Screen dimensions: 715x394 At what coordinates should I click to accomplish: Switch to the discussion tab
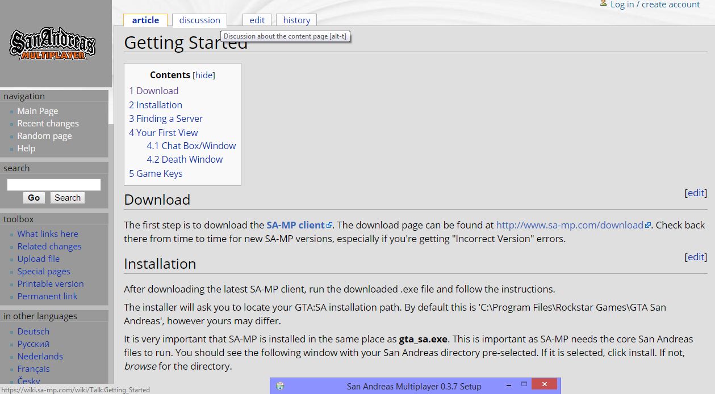[199, 20]
